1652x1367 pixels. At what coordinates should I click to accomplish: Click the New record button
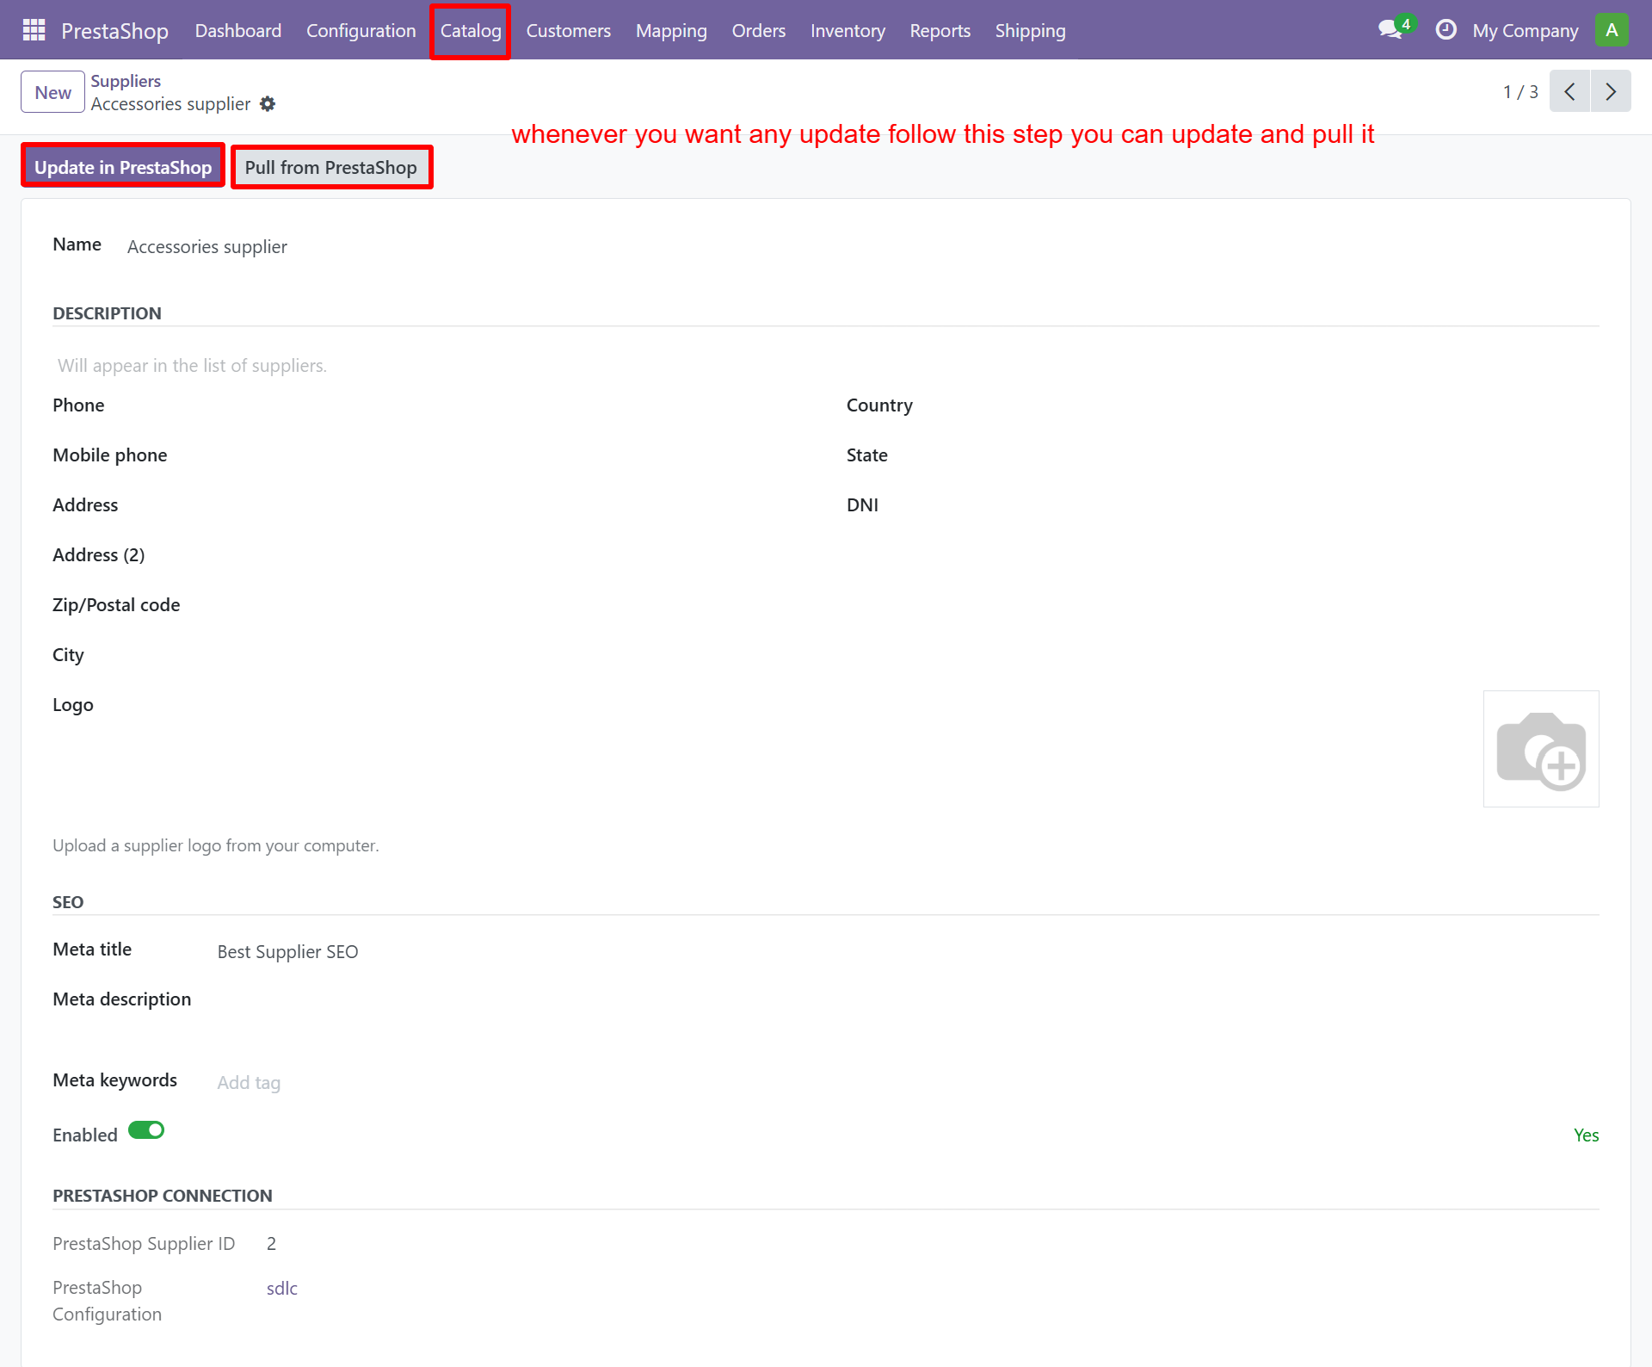click(x=52, y=92)
